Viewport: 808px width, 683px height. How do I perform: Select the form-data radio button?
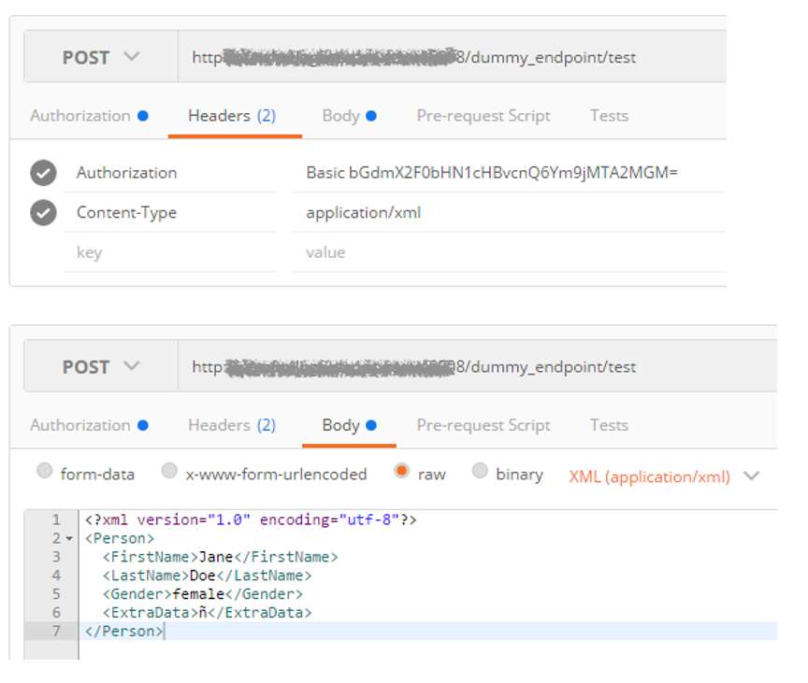[45, 471]
